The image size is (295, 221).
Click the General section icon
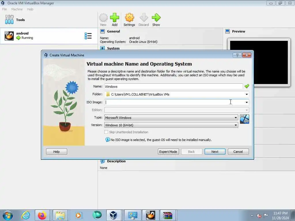tap(102, 31)
